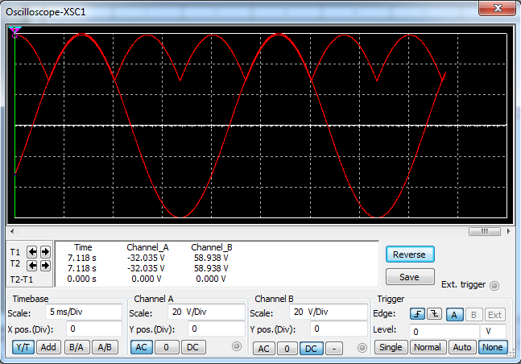Image resolution: width=521 pixels, height=364 pixels.
Task: Click Channel A Scale 20 V/Div field
Action: point(206,312)
